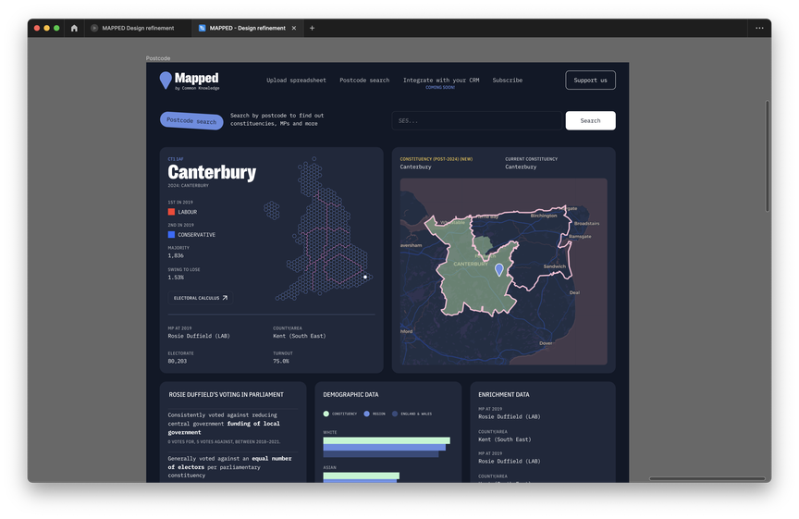Click the Sandwich label on map
The width and height of the screenshot is (799, 519).
[x=555, y=266]
